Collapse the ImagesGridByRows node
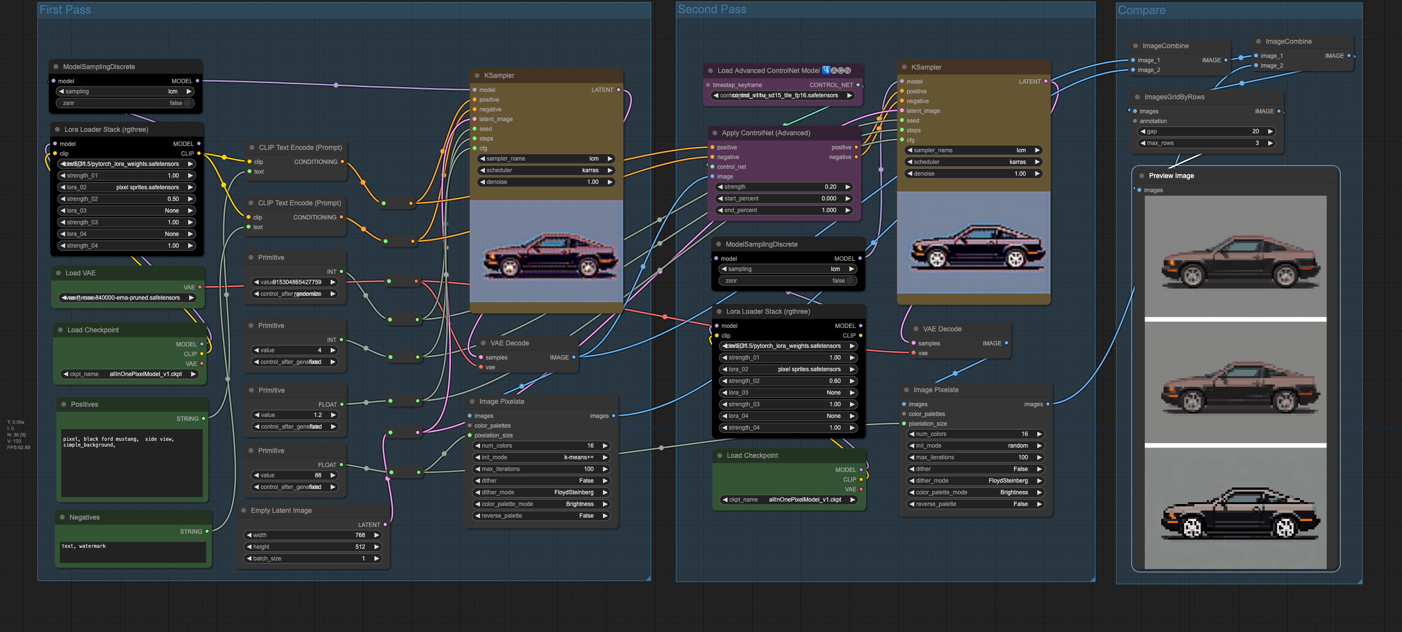Viewport: 1402px width, 632px height. coord(1137,97)
